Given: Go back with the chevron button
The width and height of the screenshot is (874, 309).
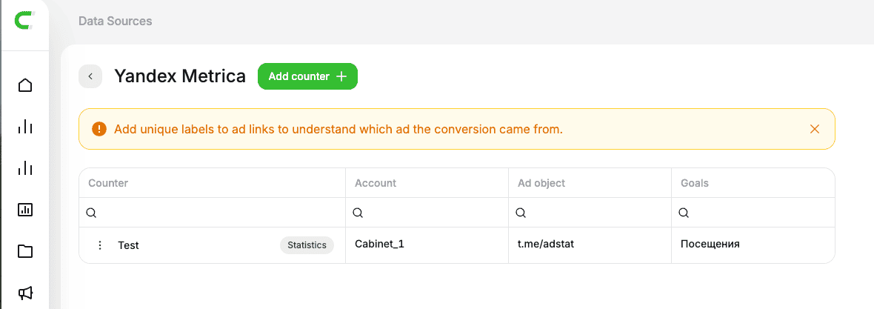Looking at the screenshot, I should [90, 76].
